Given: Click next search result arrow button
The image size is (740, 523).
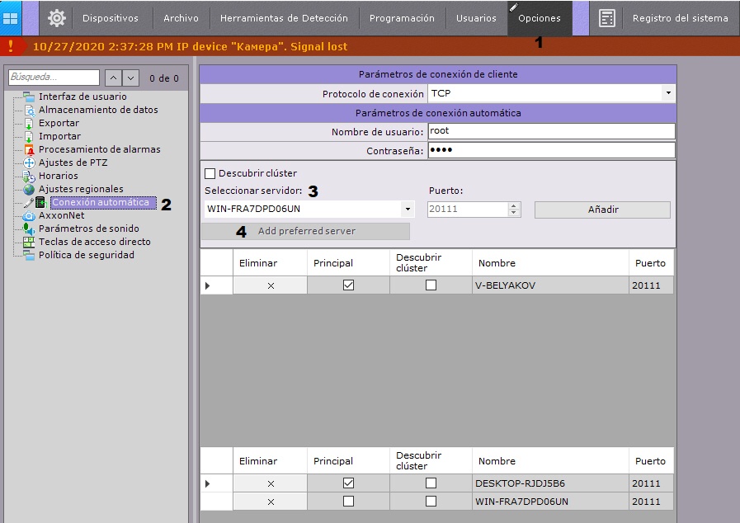Looking at the screenshot, I should [x=131, y=78].
